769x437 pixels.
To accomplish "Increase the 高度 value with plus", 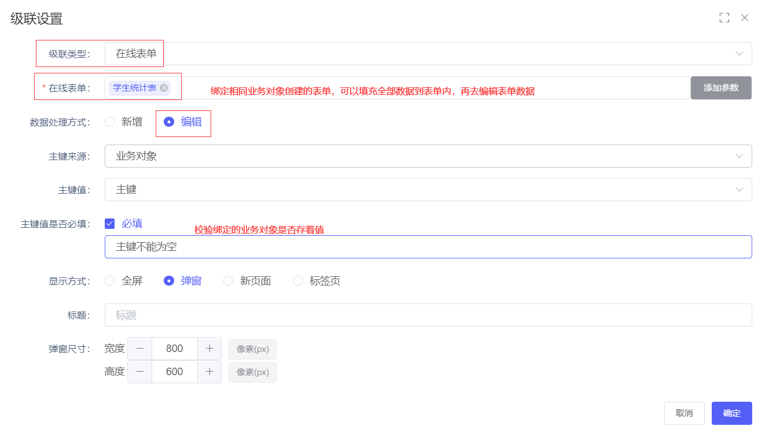I will [x=209, y=372].
